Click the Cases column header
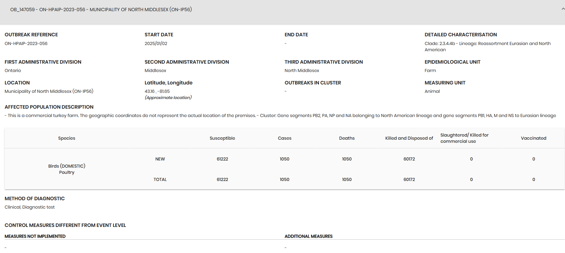565x253 pixels. (285, 138)
